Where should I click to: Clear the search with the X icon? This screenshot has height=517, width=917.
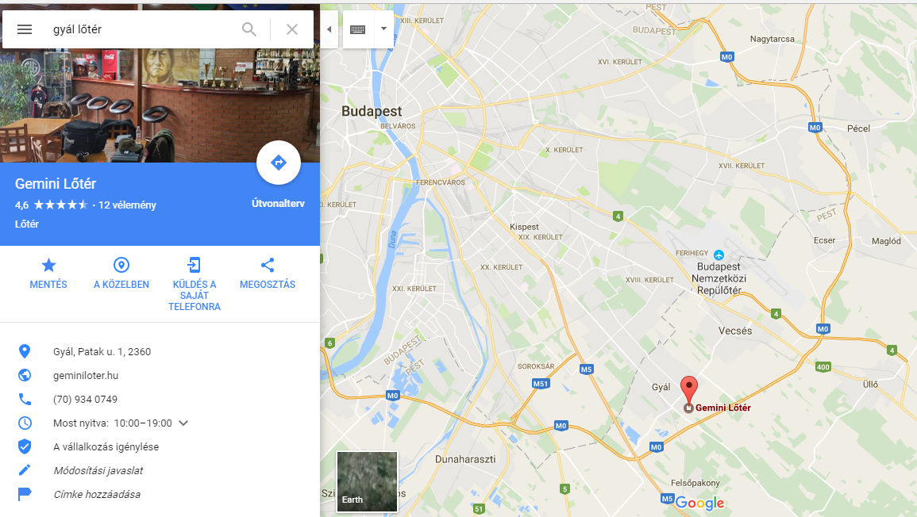[292, 29]
